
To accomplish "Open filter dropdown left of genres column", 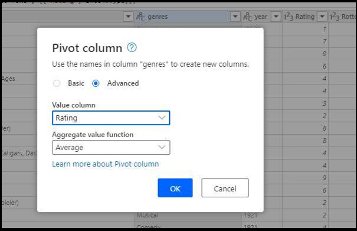I will [128, 17].
